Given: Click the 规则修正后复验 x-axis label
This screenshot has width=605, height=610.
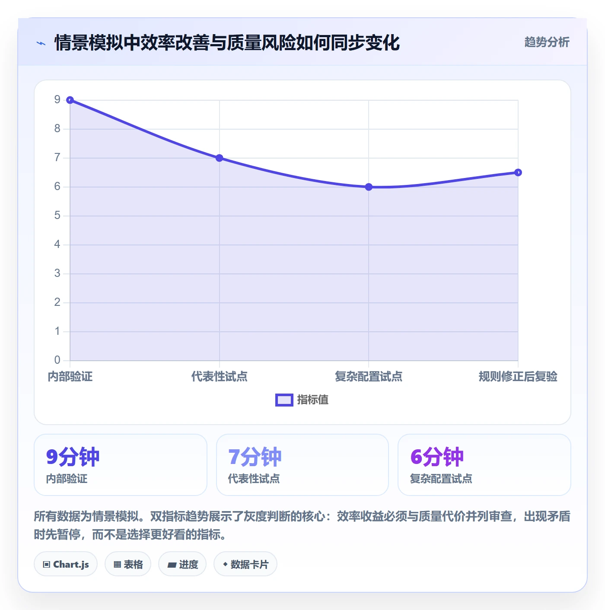Looking at the screenshot, I should [518, 377].
